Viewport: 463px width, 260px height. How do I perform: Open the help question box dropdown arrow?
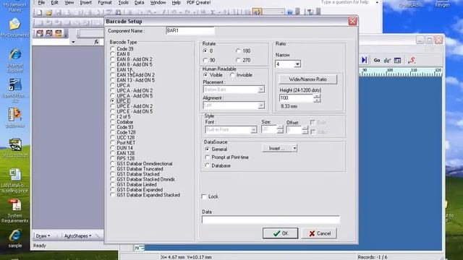(x=377, y=3)
